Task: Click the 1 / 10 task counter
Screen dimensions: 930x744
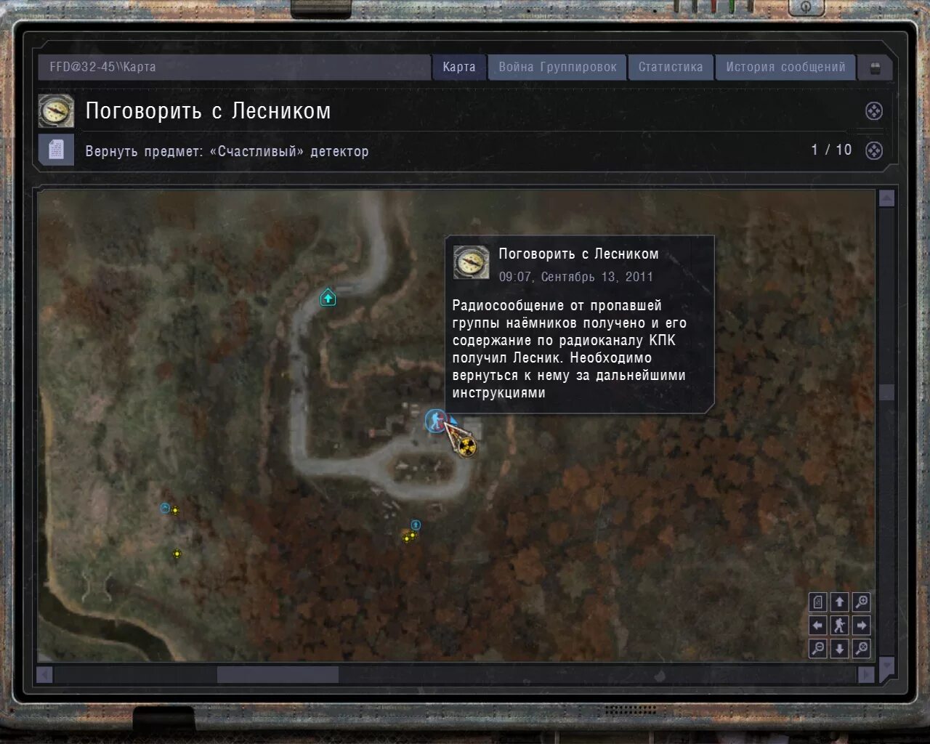Action: click(x=831, y=150)
